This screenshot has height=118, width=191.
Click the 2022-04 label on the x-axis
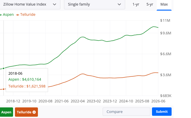(x=78, y=101)
